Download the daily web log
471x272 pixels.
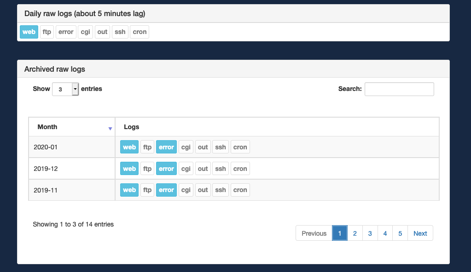tap(29, 32)
